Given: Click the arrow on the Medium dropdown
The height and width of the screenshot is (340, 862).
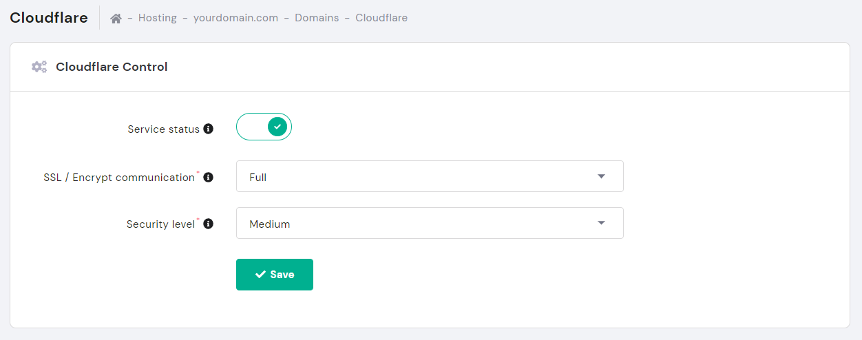Looking at the screenshot, I should point(601,223).
